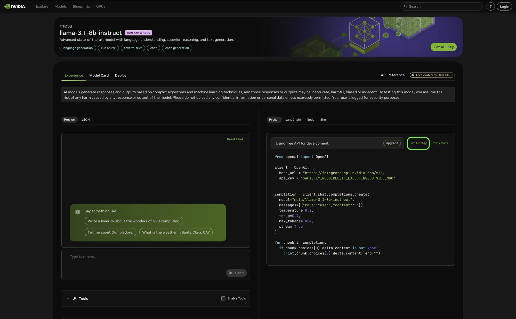Choose the Tell me about Dumbledore suggestion
Screen dimensions: 516x319
pyautogui.click(x=110, y=232)
